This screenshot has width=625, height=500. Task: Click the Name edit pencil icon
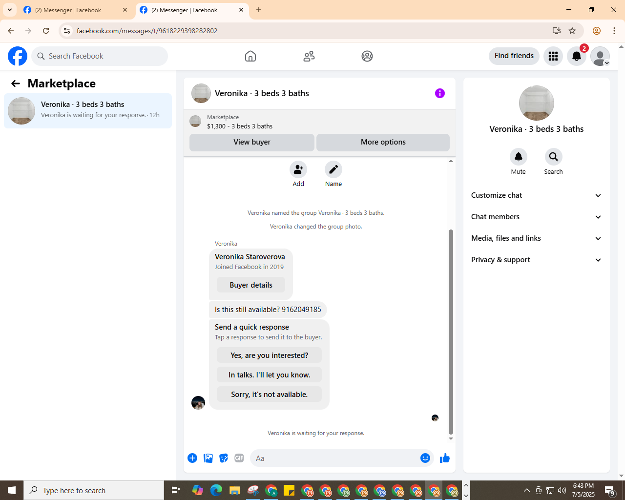(x=333, y=170)
